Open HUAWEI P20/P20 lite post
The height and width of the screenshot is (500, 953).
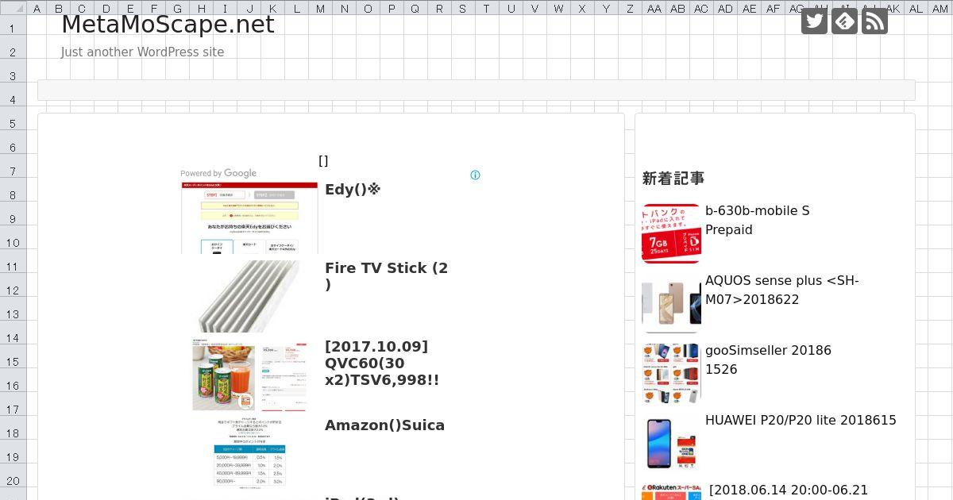tap(801, 421)
